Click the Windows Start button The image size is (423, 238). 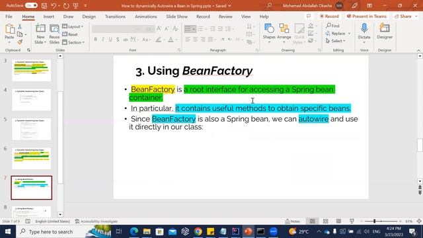[x=8, y=231]
